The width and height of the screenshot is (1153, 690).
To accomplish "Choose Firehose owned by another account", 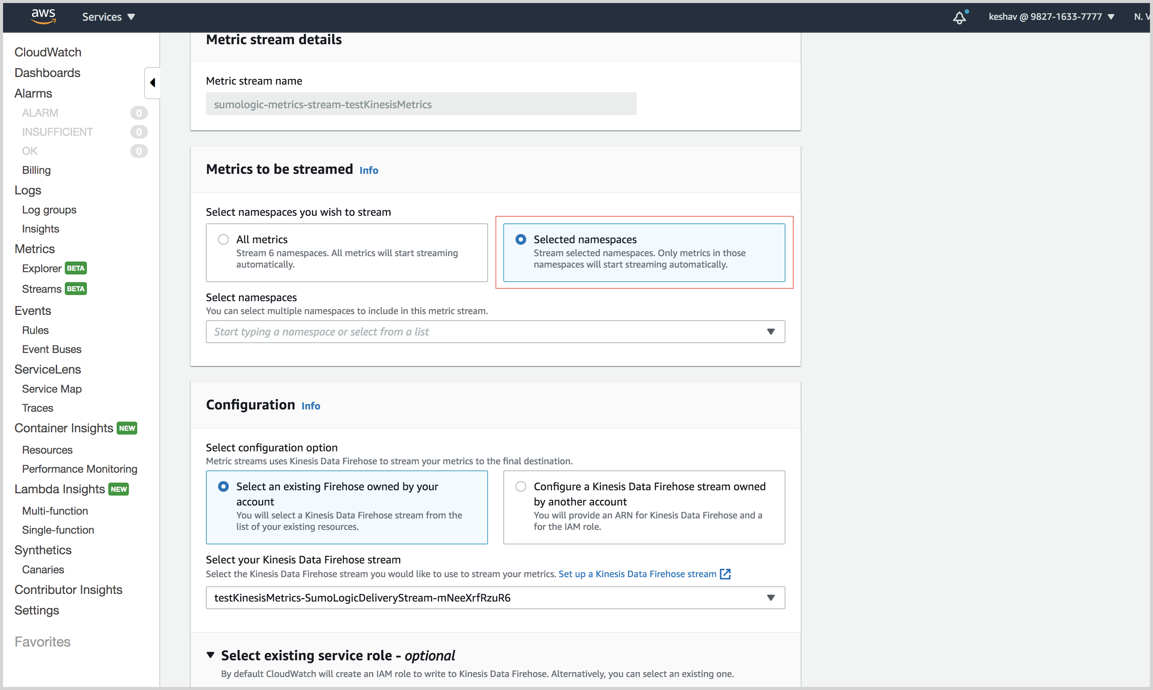I will pos(521,486).
